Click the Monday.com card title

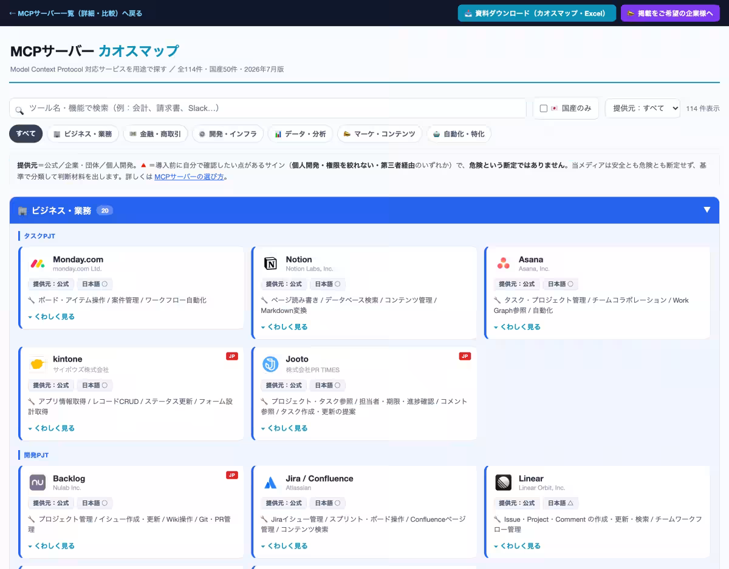[x=78, y=259]
